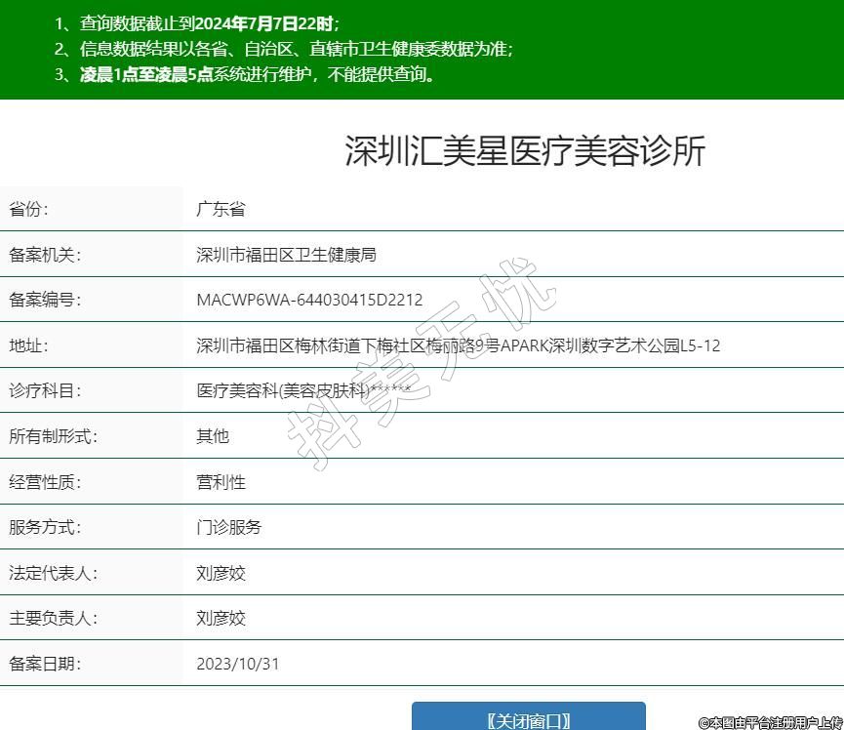Image resolution: width=844 pixels, height=730 pixels.
Task: Click the 主要负责人 name 刘彦姣
Action: pos(221,618)
